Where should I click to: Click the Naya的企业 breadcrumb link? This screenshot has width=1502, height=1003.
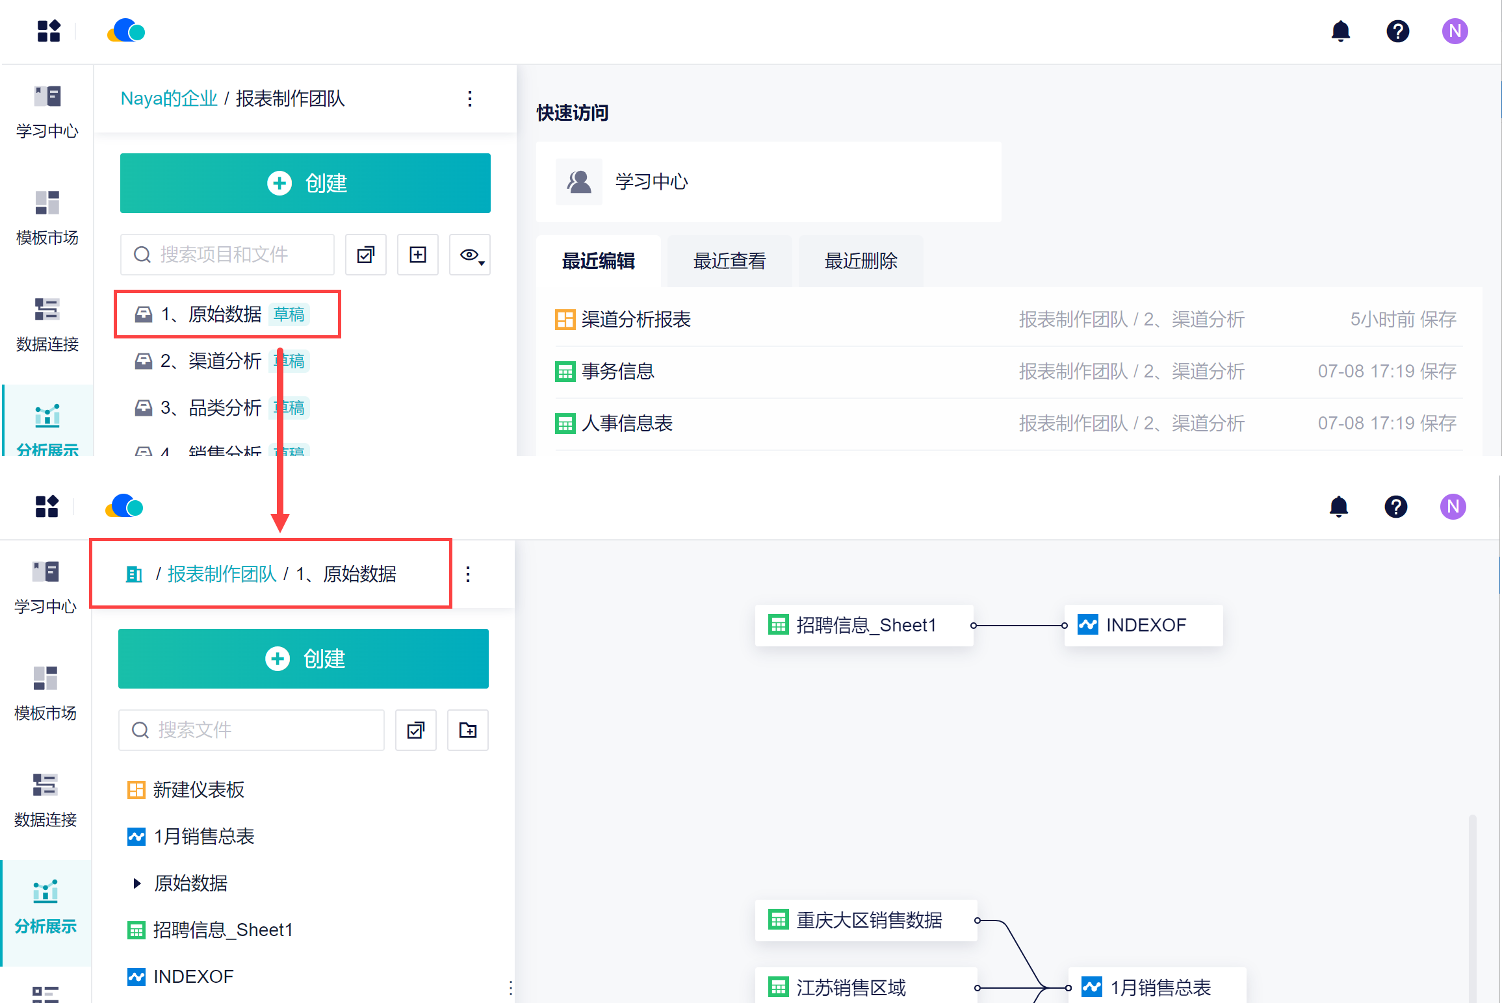[x=169, y=99]
